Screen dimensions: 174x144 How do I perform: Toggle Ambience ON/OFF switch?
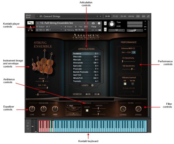pos(87,110)
